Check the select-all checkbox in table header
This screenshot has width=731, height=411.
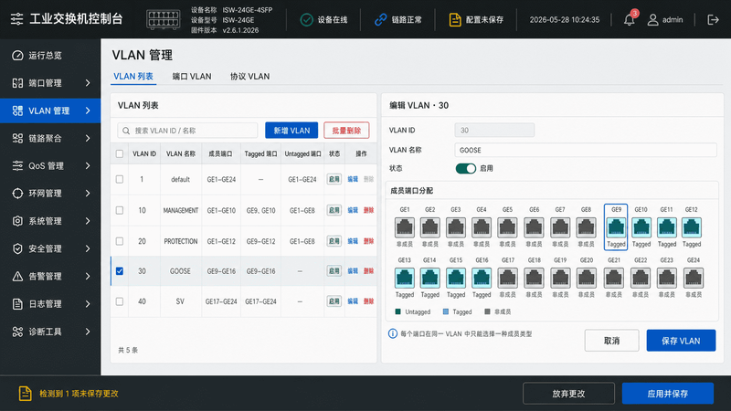click(120, 153)
